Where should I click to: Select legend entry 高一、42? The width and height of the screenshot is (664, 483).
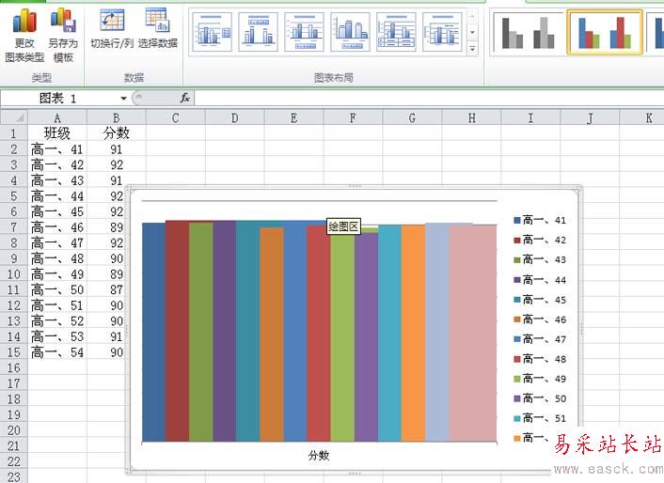pyautogui.click(x=540, y=240)
